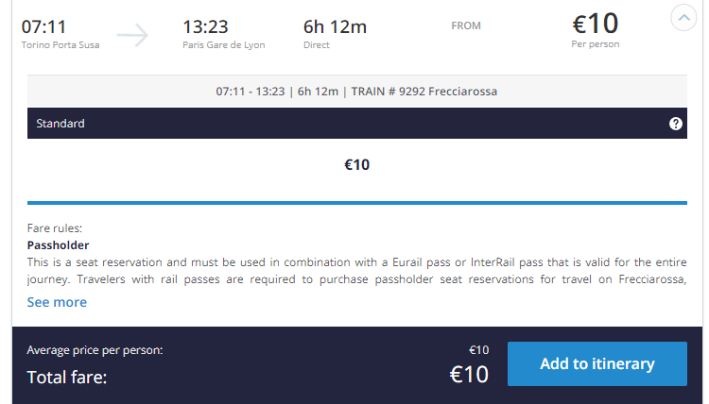Click Torino Porta Susa station label
Image resolution: width=709 pixels, height=404 pixels.
[61, 45]
